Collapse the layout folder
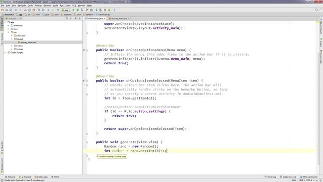323x182 pixels. point(12,39)
